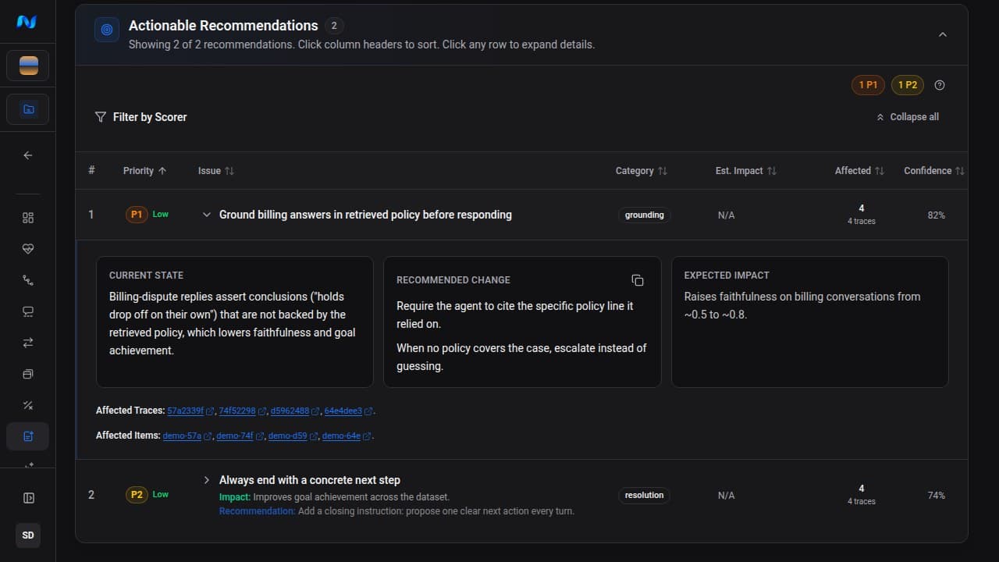
Task: Open the swap arrows icon in sidebar
Action: tap(28, 343)
